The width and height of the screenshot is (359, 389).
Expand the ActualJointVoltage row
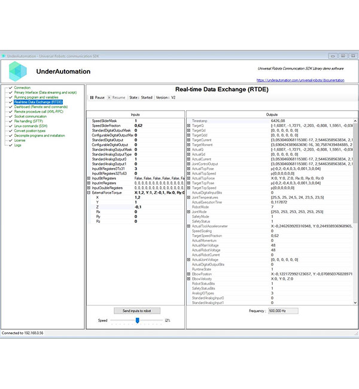[189, 260]
